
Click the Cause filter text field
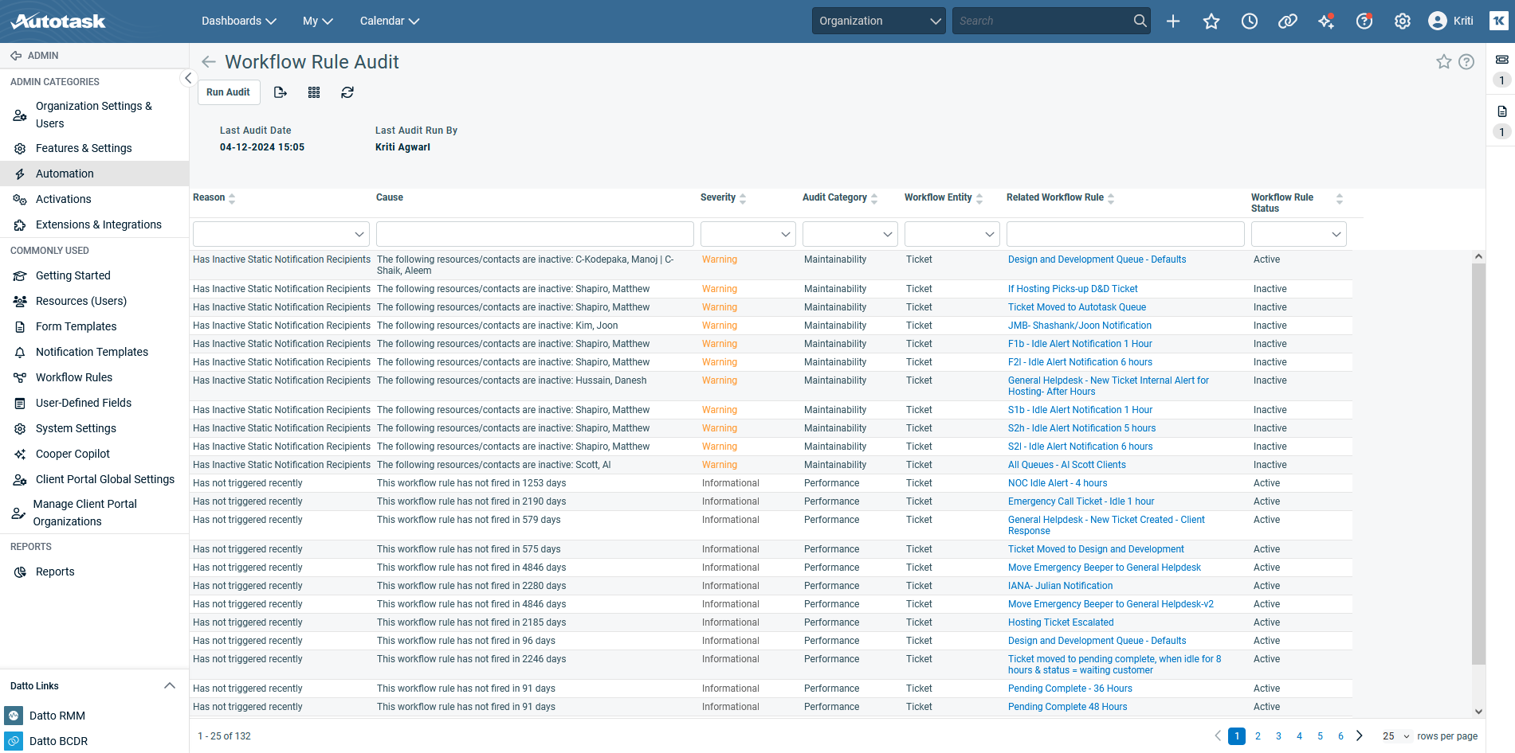pos(534,234)
